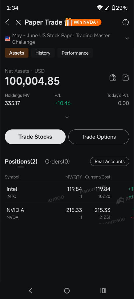The height and width of the screenshot is (299, 134).
Task: Tap the back arrow icon at top left
Action: coord(7,22)
